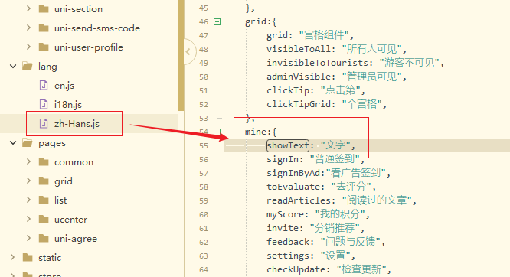Viewport: 510px width, 277px height.
Task: Expand the uni-section folder chevron
Action: point(28,8)
